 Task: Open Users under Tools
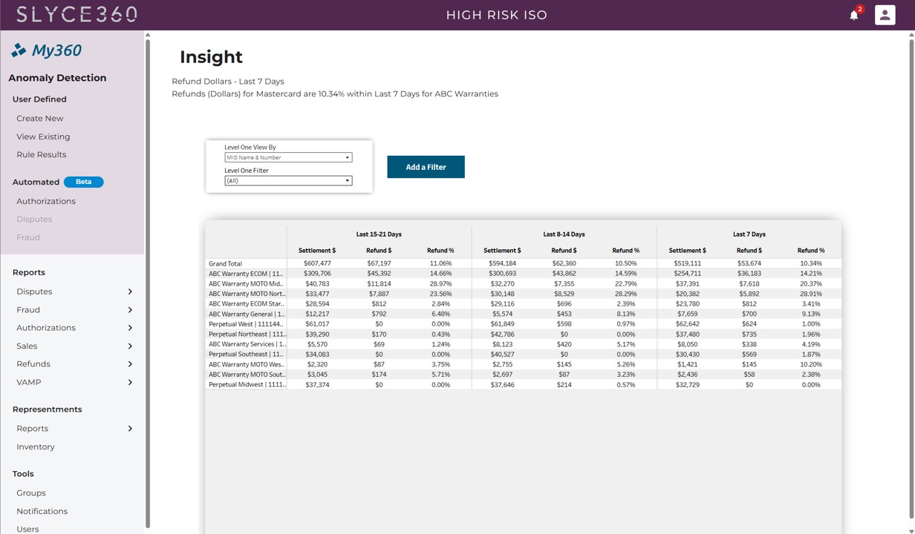click(27, 529)
